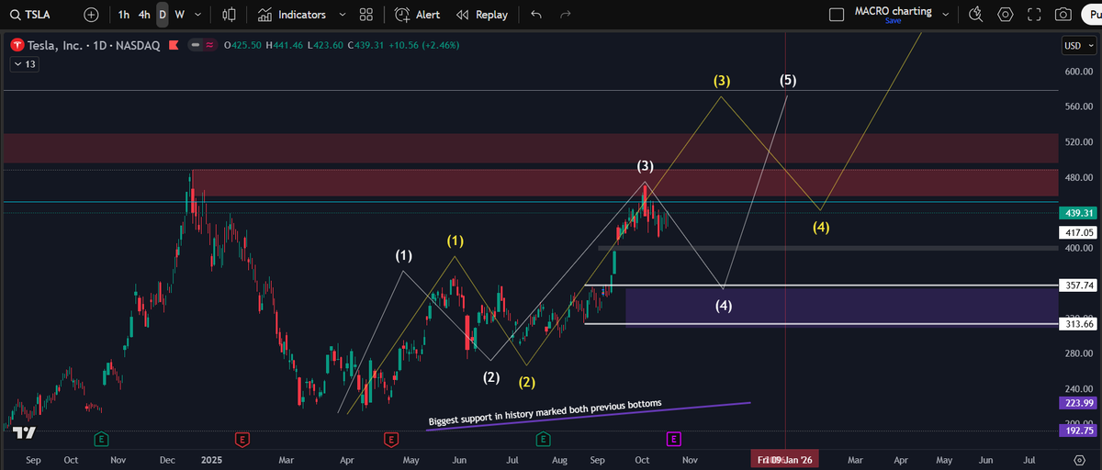
Task: Click the 223.99 price label
Action: (1078, 402)
